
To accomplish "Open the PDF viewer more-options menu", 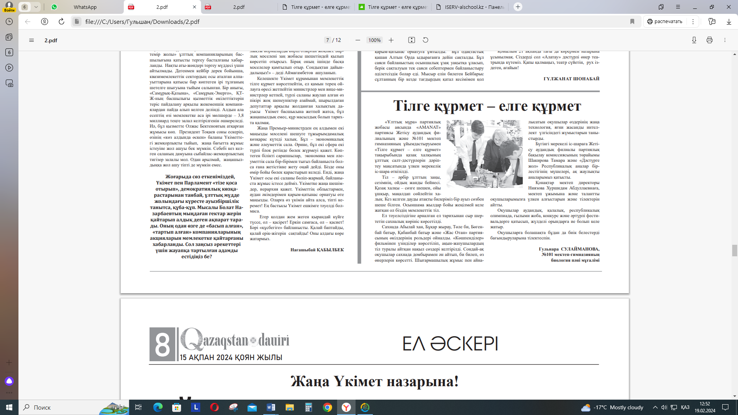I will pyautogui.click(x=725, y=40).
